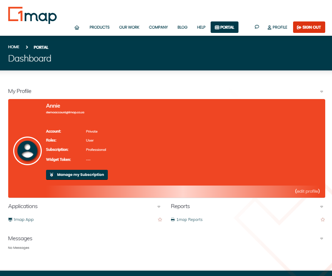Open edit profile link
This screenshot has width=332, height=276.
point(307,191)
